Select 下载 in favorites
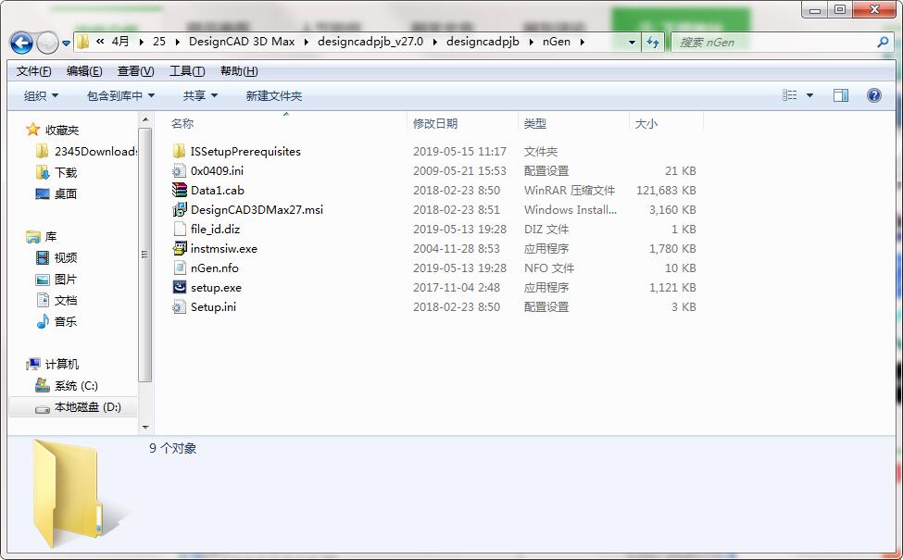The width and height of the screenshot is (903, 560). (66, 173)
